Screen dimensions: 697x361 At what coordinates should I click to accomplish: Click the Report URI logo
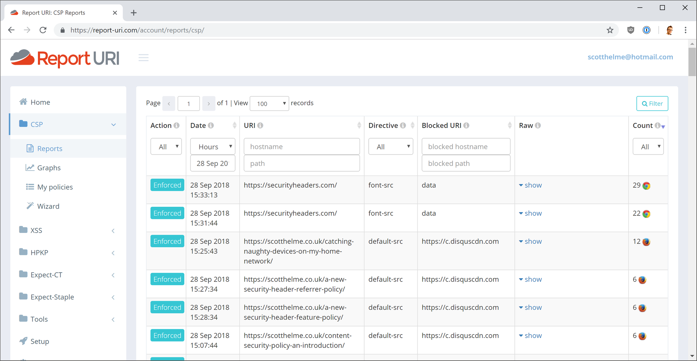pos(65,58)
